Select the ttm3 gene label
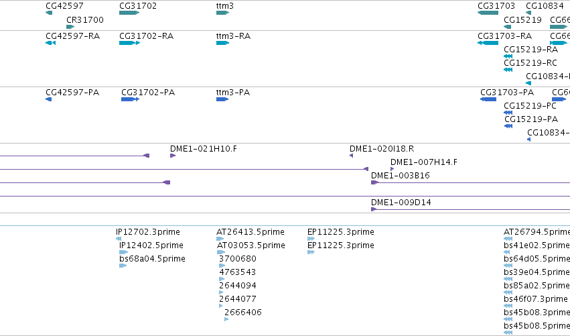This screenshot has height=336, width=570. click(224, 6)
